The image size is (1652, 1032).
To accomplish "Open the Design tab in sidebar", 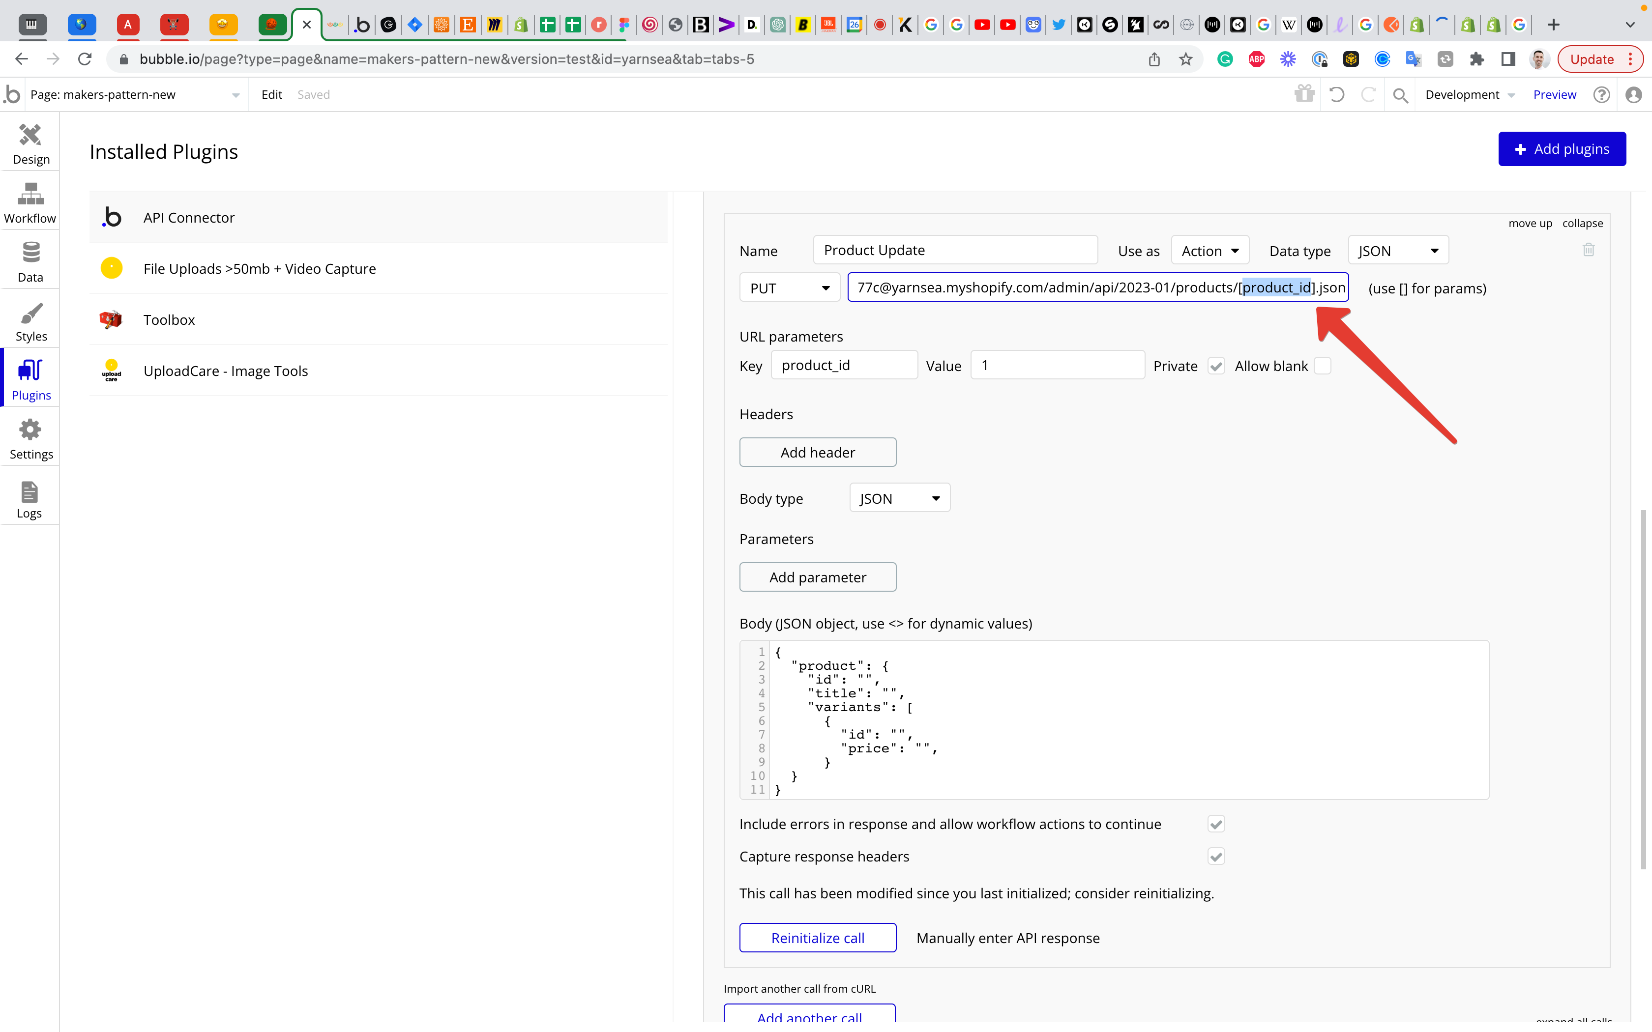I will (30, 144).
